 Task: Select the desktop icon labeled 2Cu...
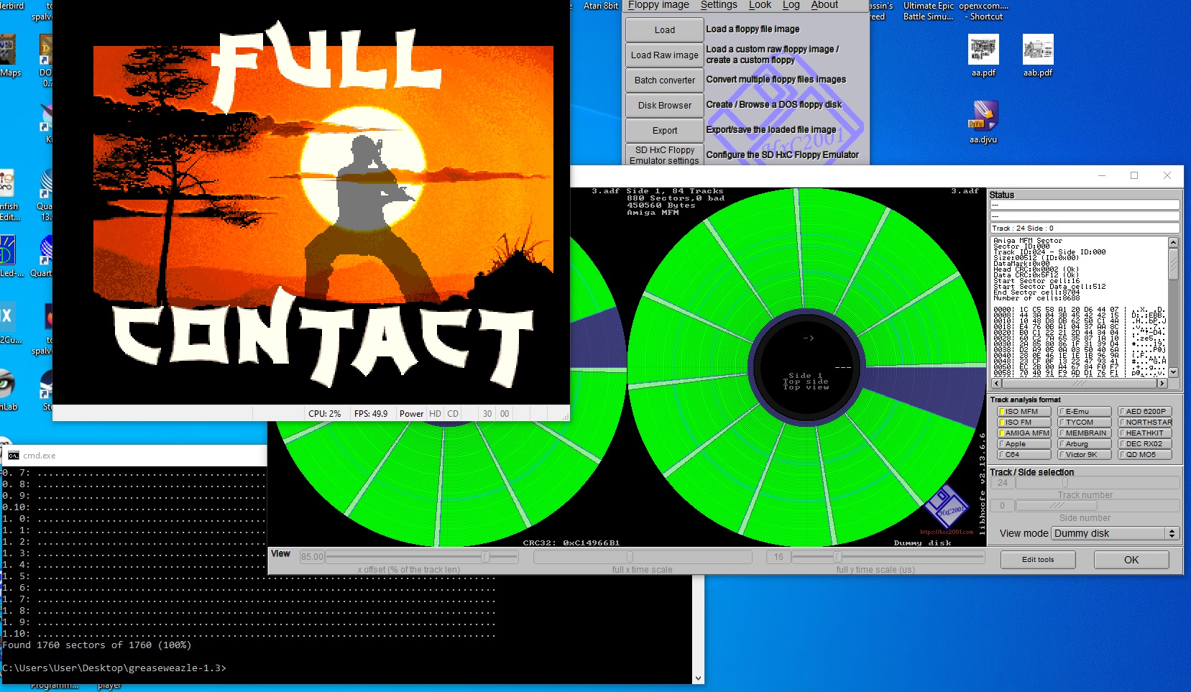6,318
